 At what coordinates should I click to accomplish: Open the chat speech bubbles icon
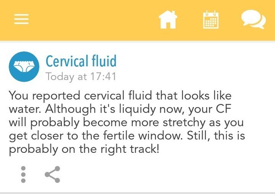253,19
